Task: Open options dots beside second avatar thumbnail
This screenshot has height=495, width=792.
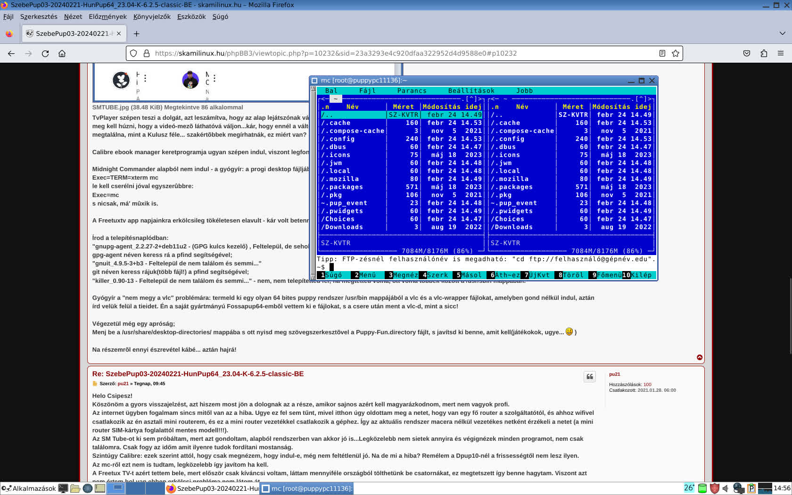Action: 214,78
